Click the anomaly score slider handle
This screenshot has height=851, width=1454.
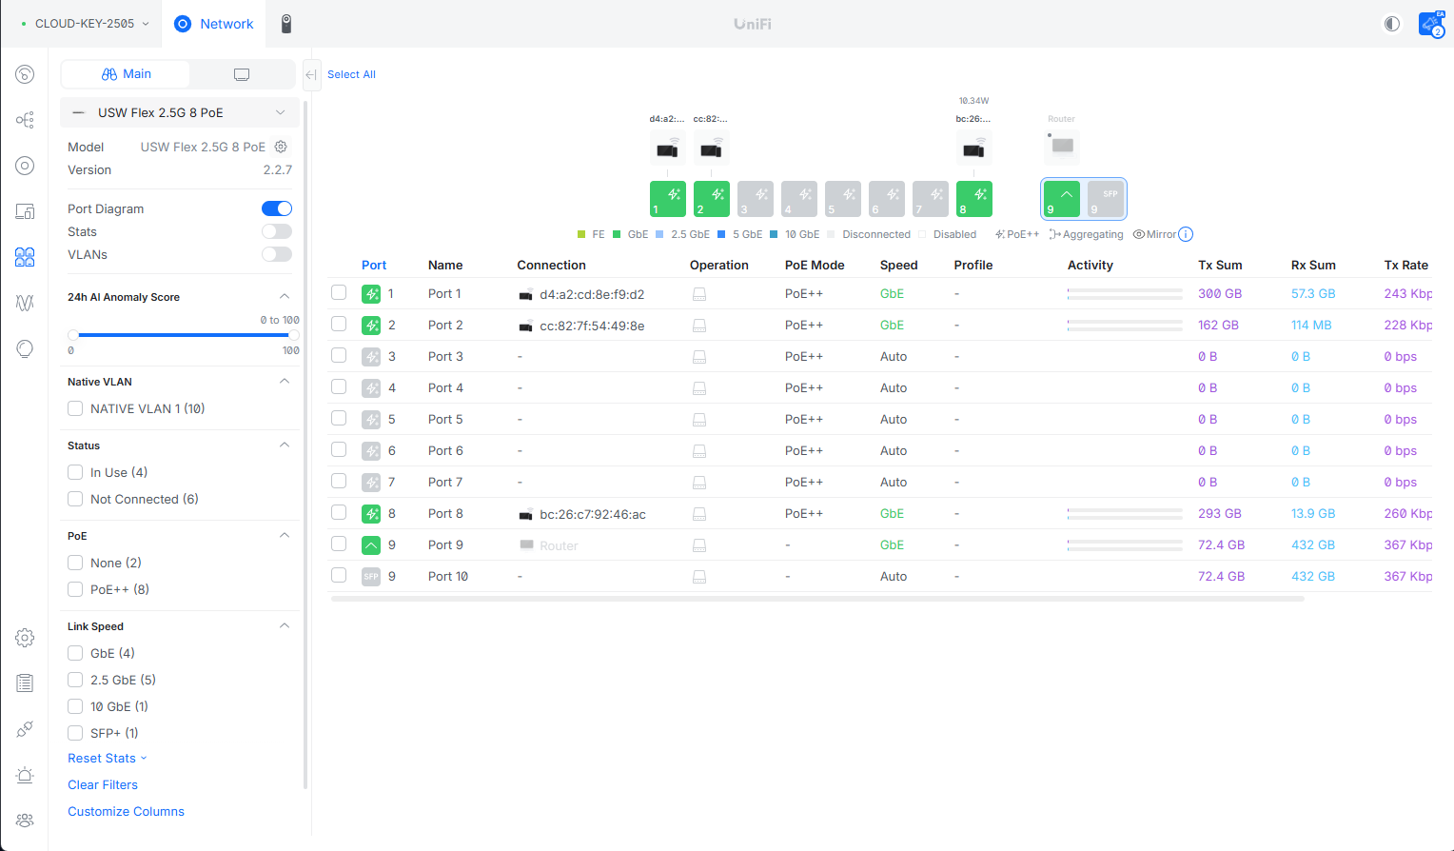73,335
